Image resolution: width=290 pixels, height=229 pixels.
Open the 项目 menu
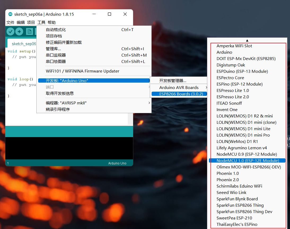(31, 22)
